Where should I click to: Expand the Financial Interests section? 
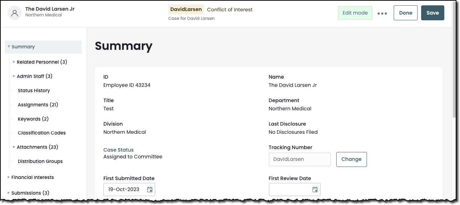point(9,177)
